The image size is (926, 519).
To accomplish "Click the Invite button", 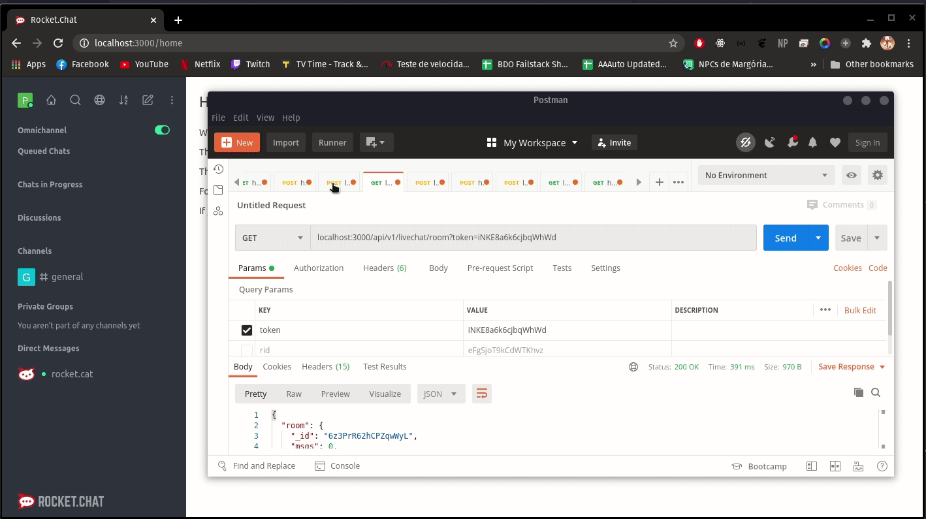I will (615, 142).
